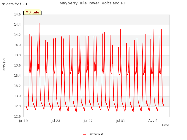The image size is (187, 140).
Task: Click the 13.6 y-axis tick label
Action: click(x=18, y=65)
